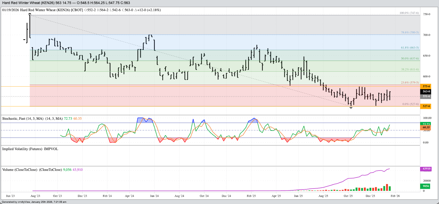Image resolution: width=439 pixels, height=204 pixels.
Task: Click the tallest red volume bar
Action: (387, 187)
